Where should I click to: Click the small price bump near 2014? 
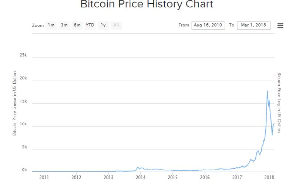point(138,168)
